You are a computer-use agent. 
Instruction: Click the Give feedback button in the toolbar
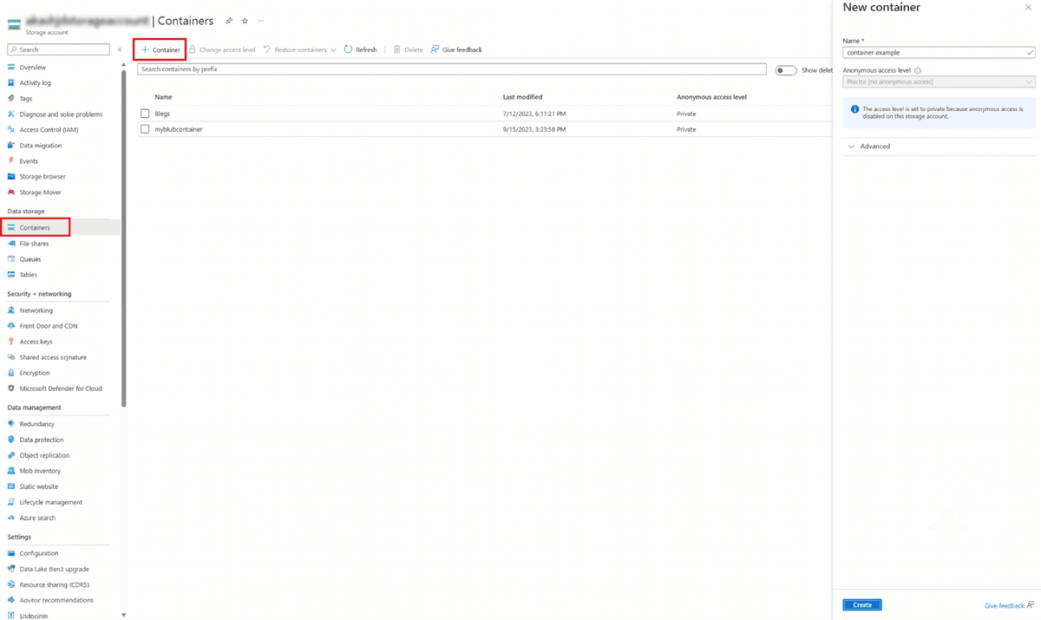click(x=456, y=49)
